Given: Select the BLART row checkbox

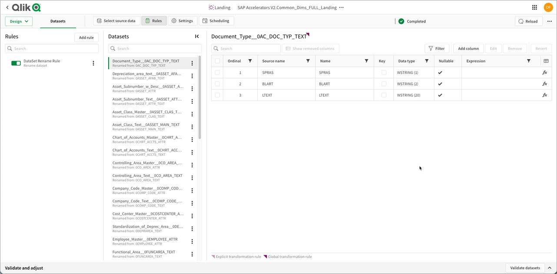Looking at the screenshot, I should (x=217, y=84).
